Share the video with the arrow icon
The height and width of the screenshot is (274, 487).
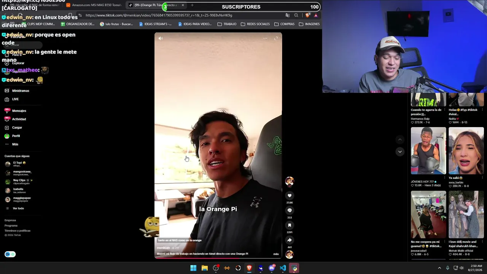pos(290,240)
